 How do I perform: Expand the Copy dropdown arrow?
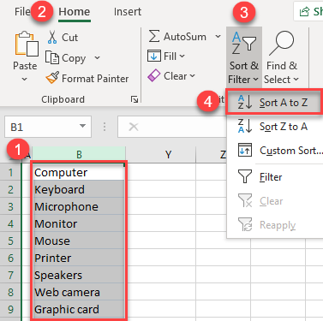(x=97, y=58)
